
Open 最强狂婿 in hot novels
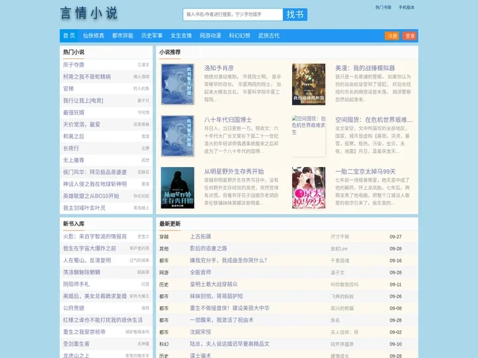[74, 112]
